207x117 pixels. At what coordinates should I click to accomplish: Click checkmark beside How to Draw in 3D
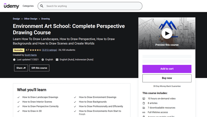pos(18,111)
